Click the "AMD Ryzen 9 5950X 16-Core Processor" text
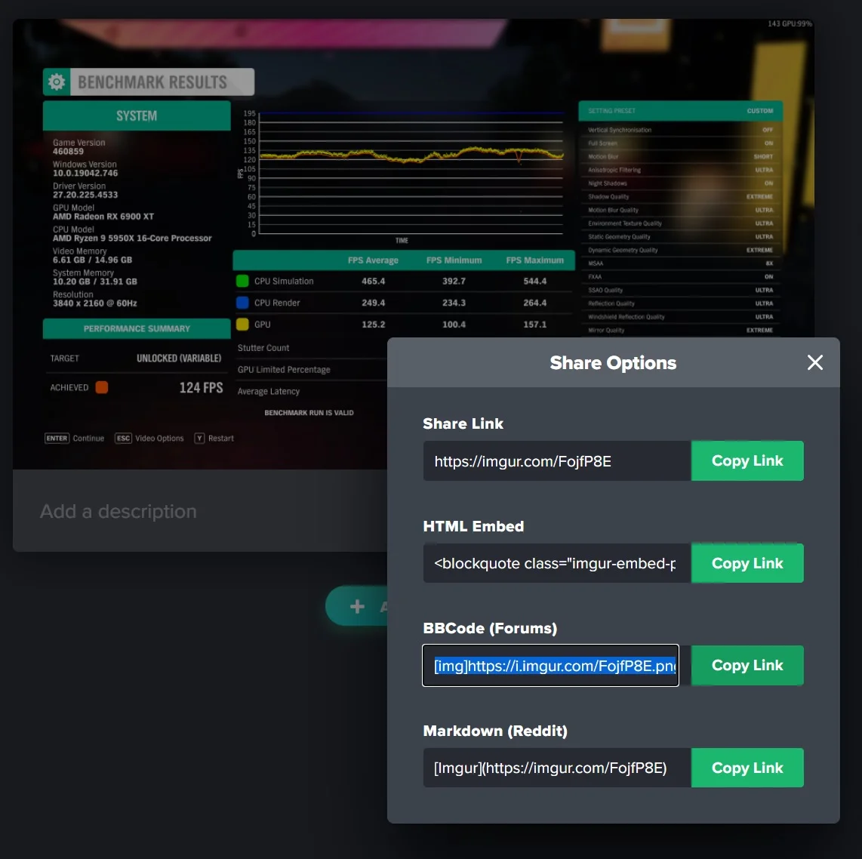 tap(132, 238)
